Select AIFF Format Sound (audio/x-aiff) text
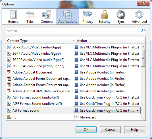 point(37,104)
